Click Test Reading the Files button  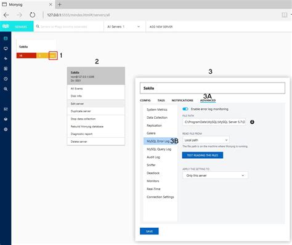(x=203, y=155)
